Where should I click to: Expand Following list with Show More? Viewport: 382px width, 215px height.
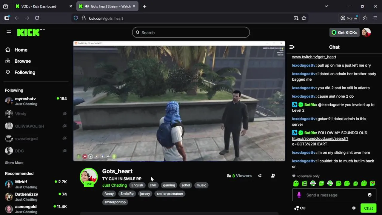coord(14,163)
